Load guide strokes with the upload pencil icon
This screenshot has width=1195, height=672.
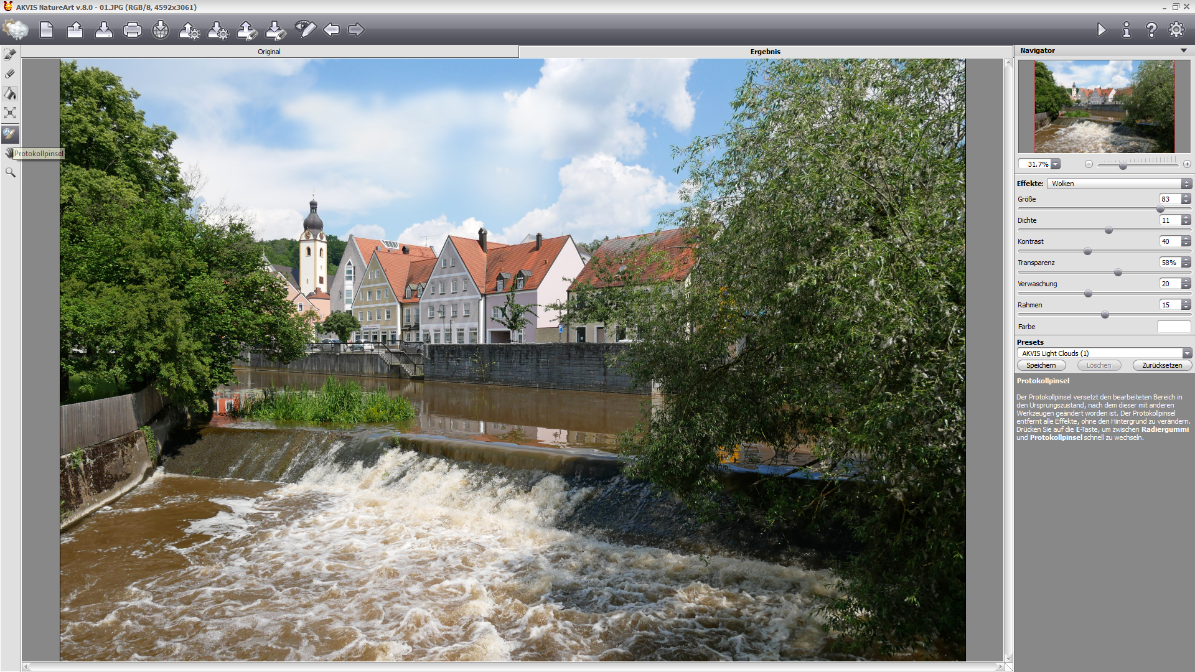247,29
